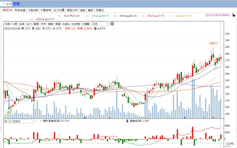
Task: Open the 月營收 tab
Action: click(x=100, y=10)
